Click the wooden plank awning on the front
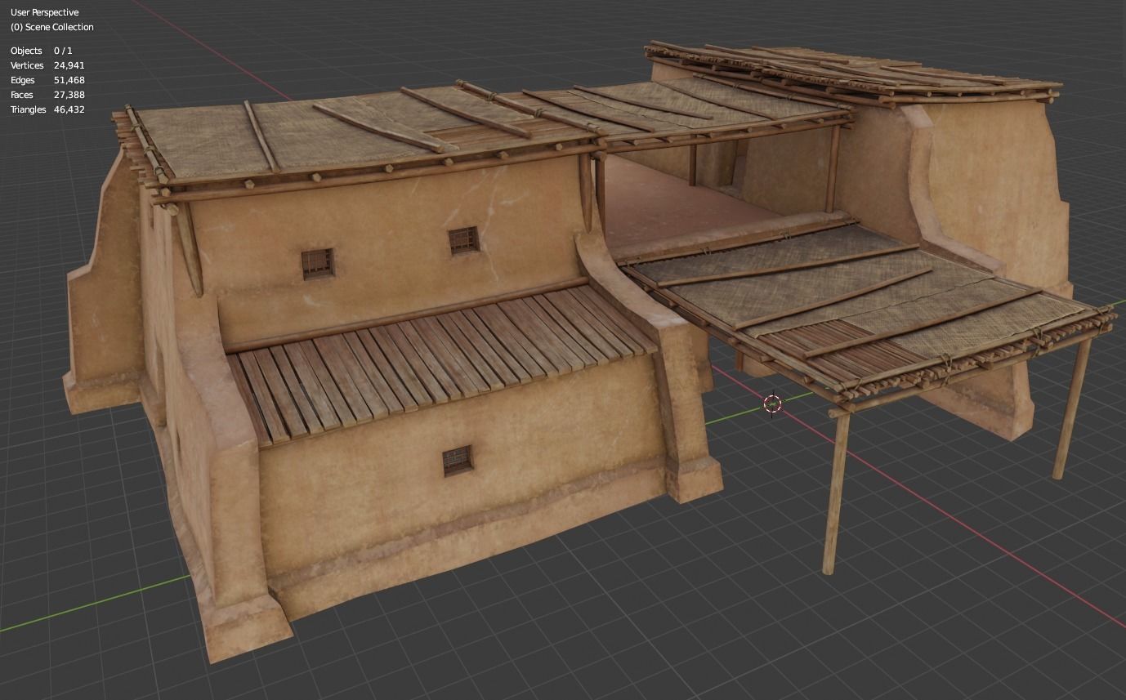The image size is (1126, 700). tap(441, 360)
